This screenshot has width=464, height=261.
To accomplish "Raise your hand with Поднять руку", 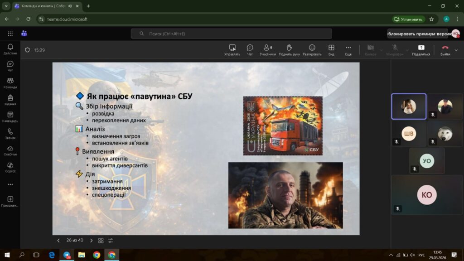I will pyautogui.click(x=289, y=49).
